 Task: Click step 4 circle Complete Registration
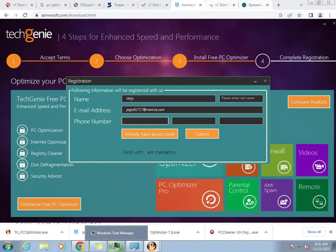click(x=262, y=61)
